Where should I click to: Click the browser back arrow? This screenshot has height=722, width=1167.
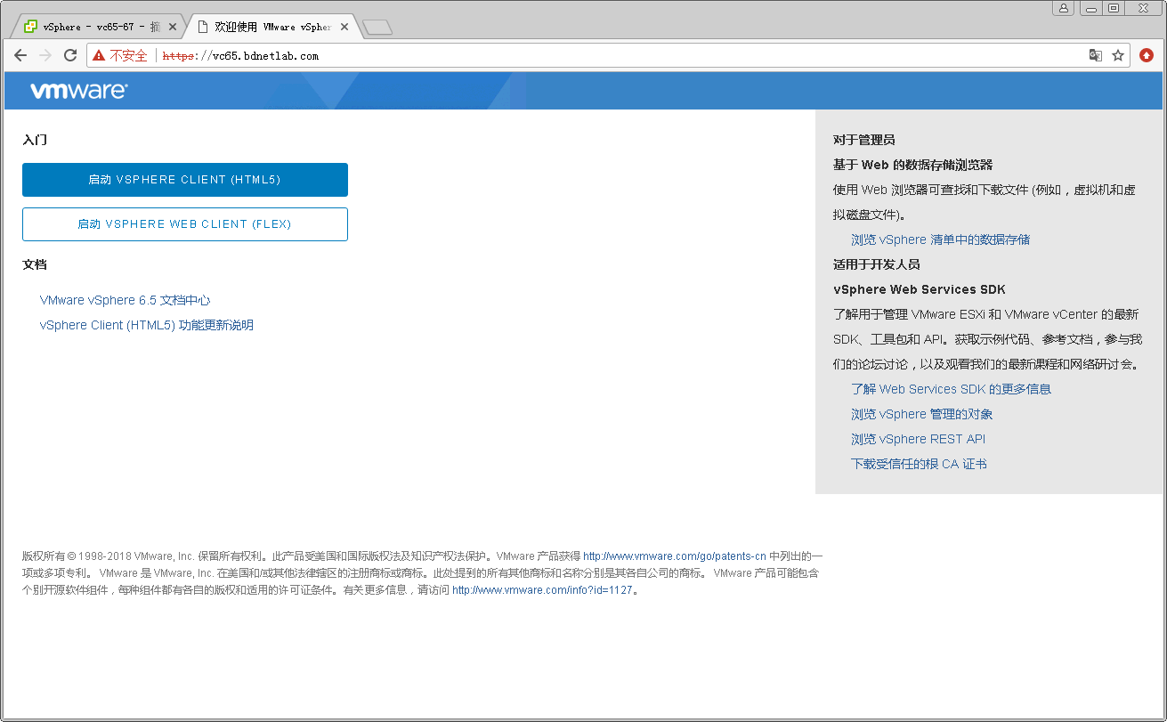20,55
